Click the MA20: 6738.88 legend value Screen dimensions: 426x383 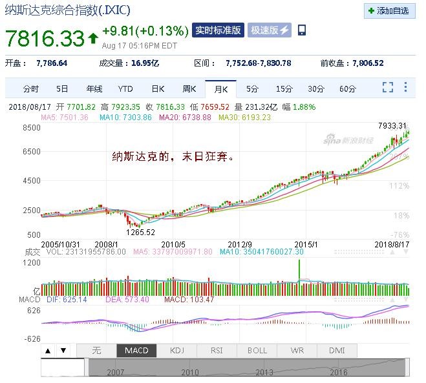[x=185, y=118]
